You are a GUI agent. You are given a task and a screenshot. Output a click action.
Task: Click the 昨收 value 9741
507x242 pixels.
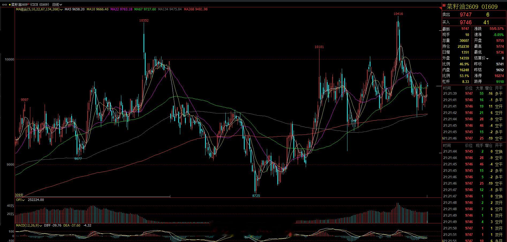click(x=500, y=64)
